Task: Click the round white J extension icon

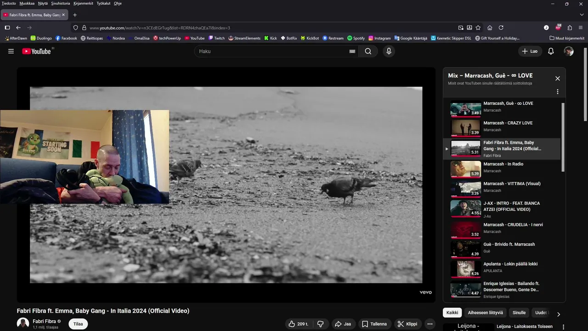Action: tap(546, 28)
